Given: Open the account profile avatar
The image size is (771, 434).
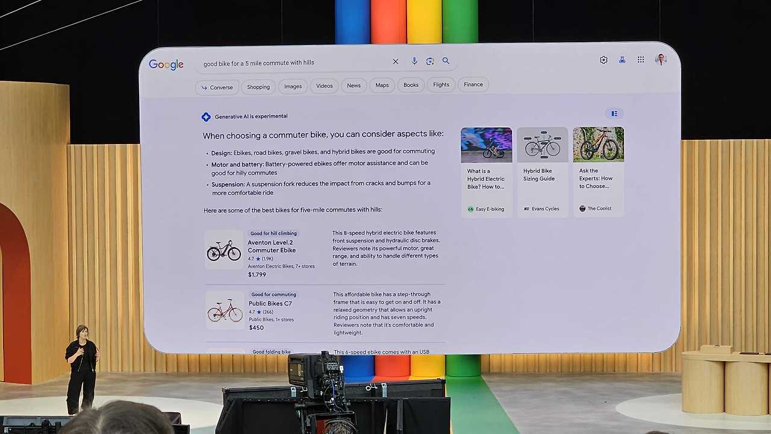Looking at the screenshot, I should tap(661, 59).
